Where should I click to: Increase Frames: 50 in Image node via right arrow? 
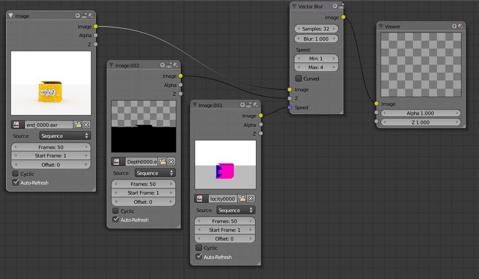point(87,147)
